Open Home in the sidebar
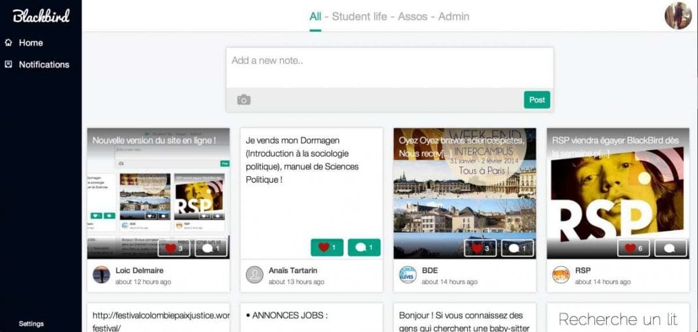The width and height of the screenshot is (698, 332). tap(31, 43)
